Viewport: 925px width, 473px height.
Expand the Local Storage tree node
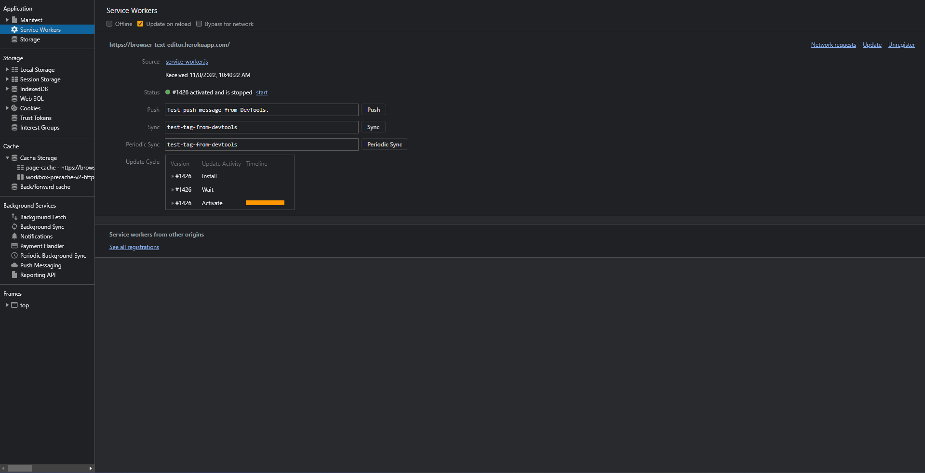[x=6, y=69]
